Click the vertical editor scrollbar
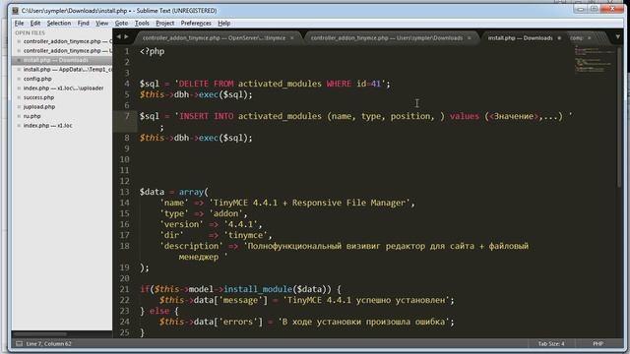 pyautogui.click(x=619, y=116)
